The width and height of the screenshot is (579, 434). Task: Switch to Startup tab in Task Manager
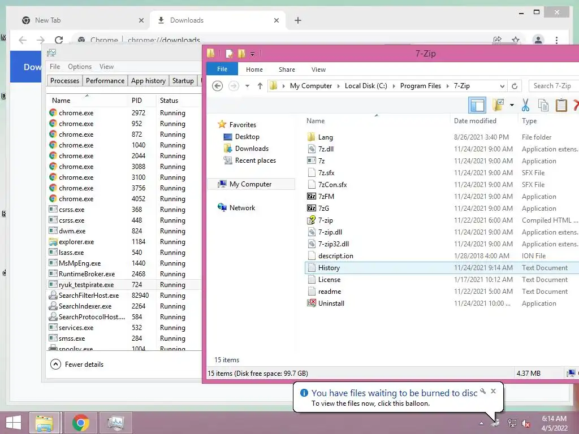click(x=183, y=80)
